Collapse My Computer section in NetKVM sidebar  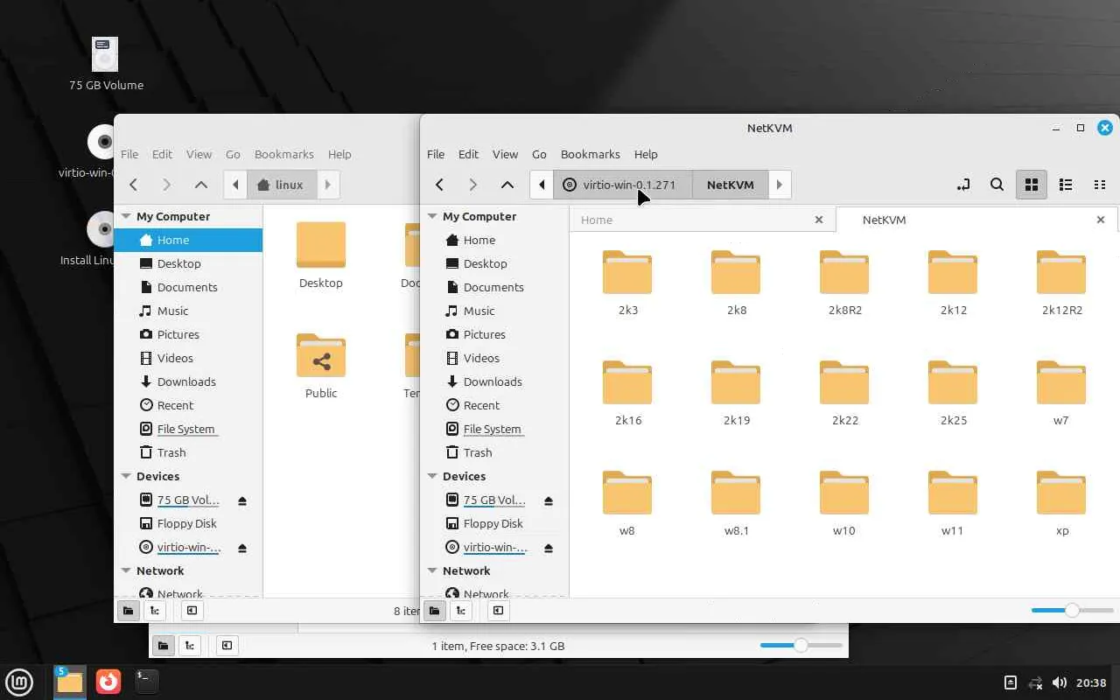[432, 216]
